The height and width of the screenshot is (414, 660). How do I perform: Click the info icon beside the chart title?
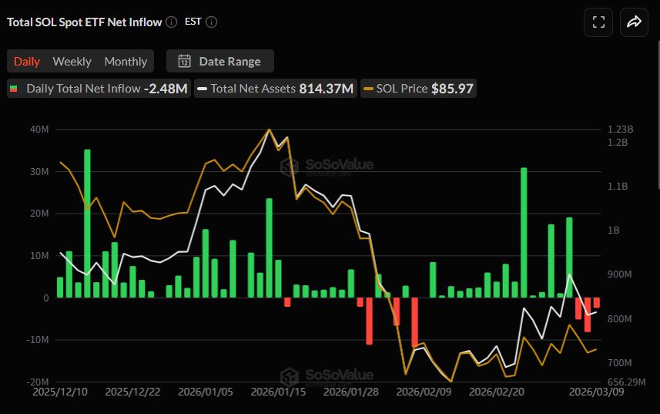[x=171, y=22]
